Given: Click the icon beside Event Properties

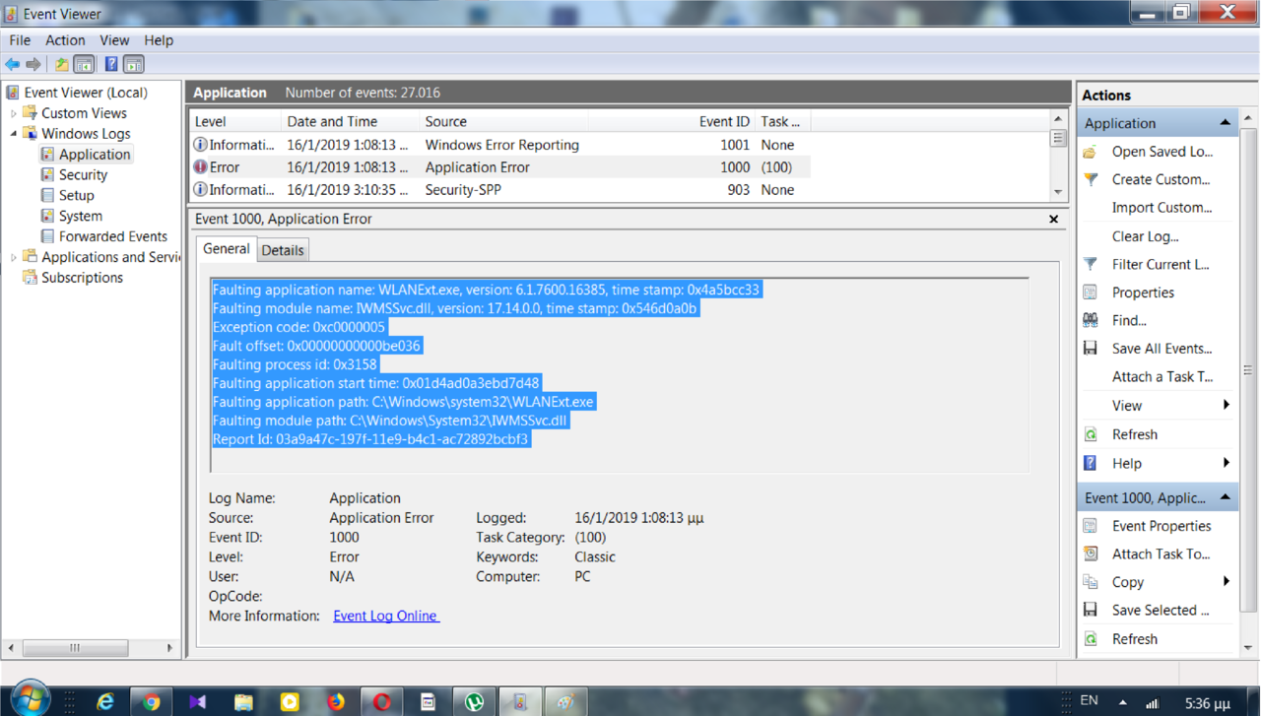Looking at the screenshot, I should 1091,526.
